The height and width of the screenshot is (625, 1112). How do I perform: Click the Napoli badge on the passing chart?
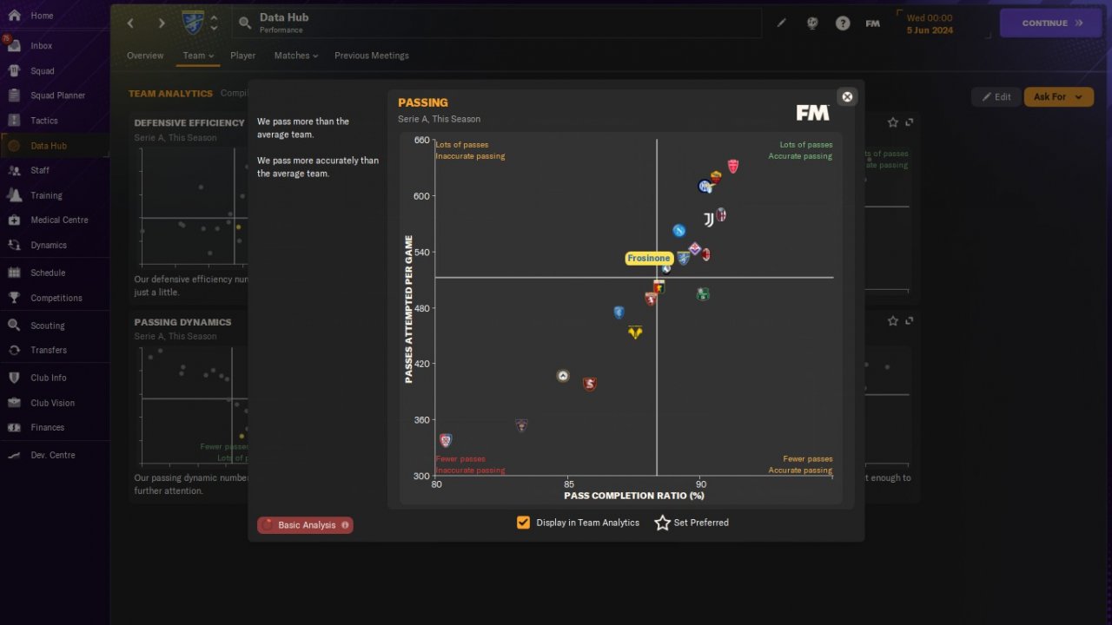click(x=679, y=230)
